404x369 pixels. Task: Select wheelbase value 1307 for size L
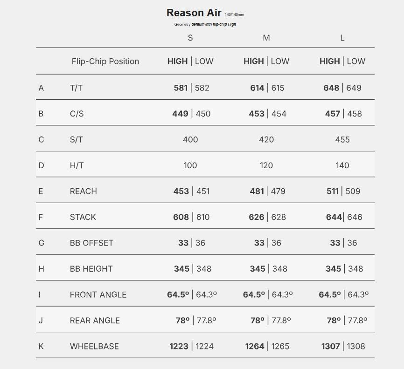330,346
